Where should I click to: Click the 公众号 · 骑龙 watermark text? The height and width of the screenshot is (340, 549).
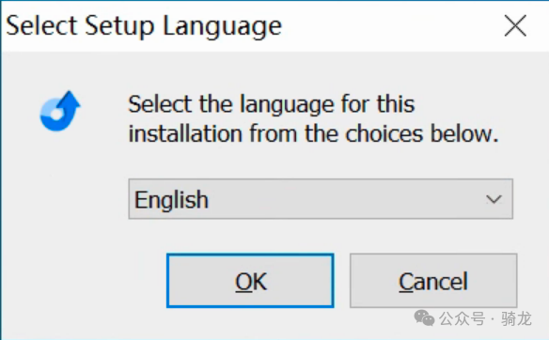485,318
